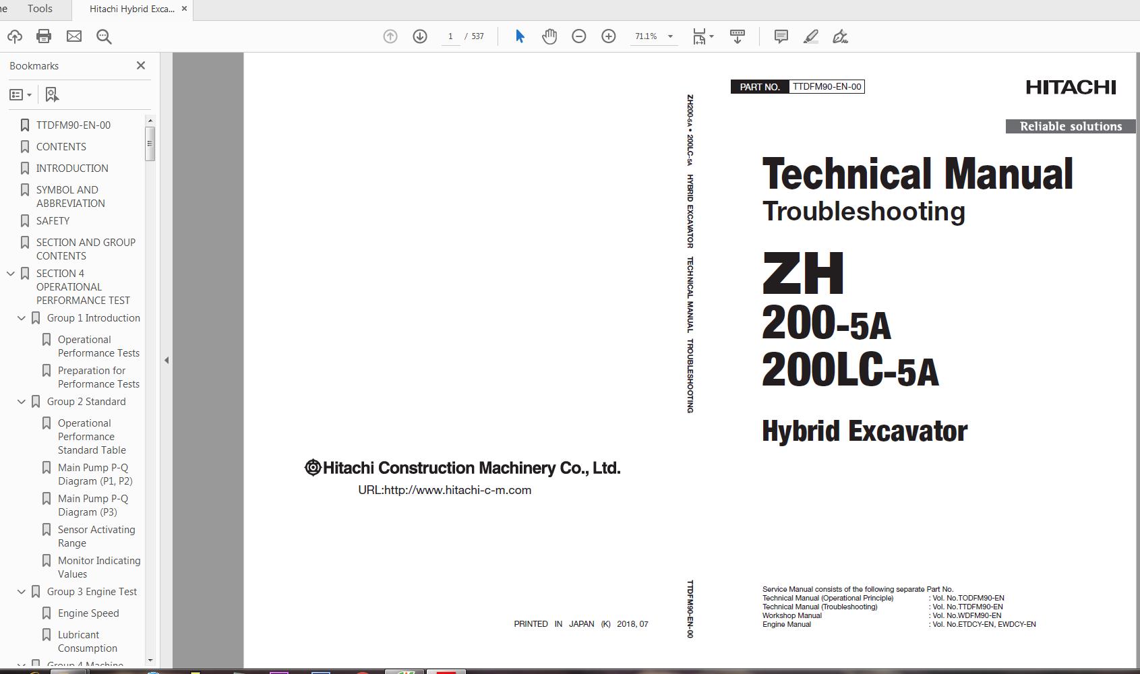The width and height of the screenshot is (1140, 674).
Task: Switch to the Tools tab
Action: [40, 9]
